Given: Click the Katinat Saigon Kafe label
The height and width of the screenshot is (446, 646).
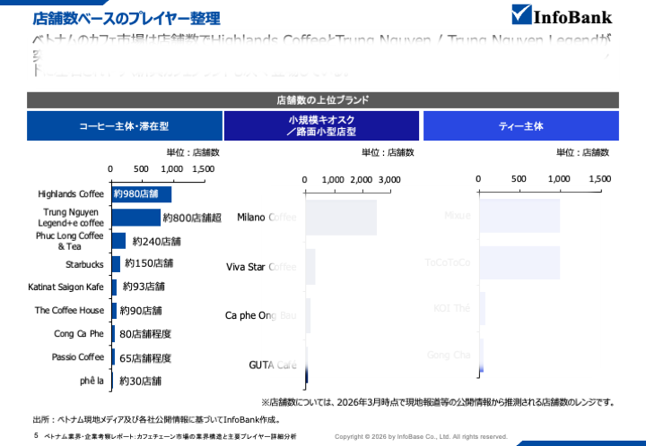Looking at the screenshot, I should coord(65,287).
